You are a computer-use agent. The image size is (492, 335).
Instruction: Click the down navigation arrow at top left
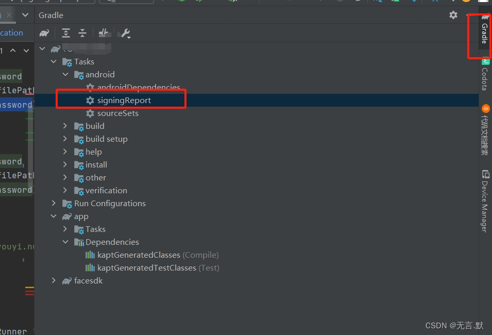25,15
